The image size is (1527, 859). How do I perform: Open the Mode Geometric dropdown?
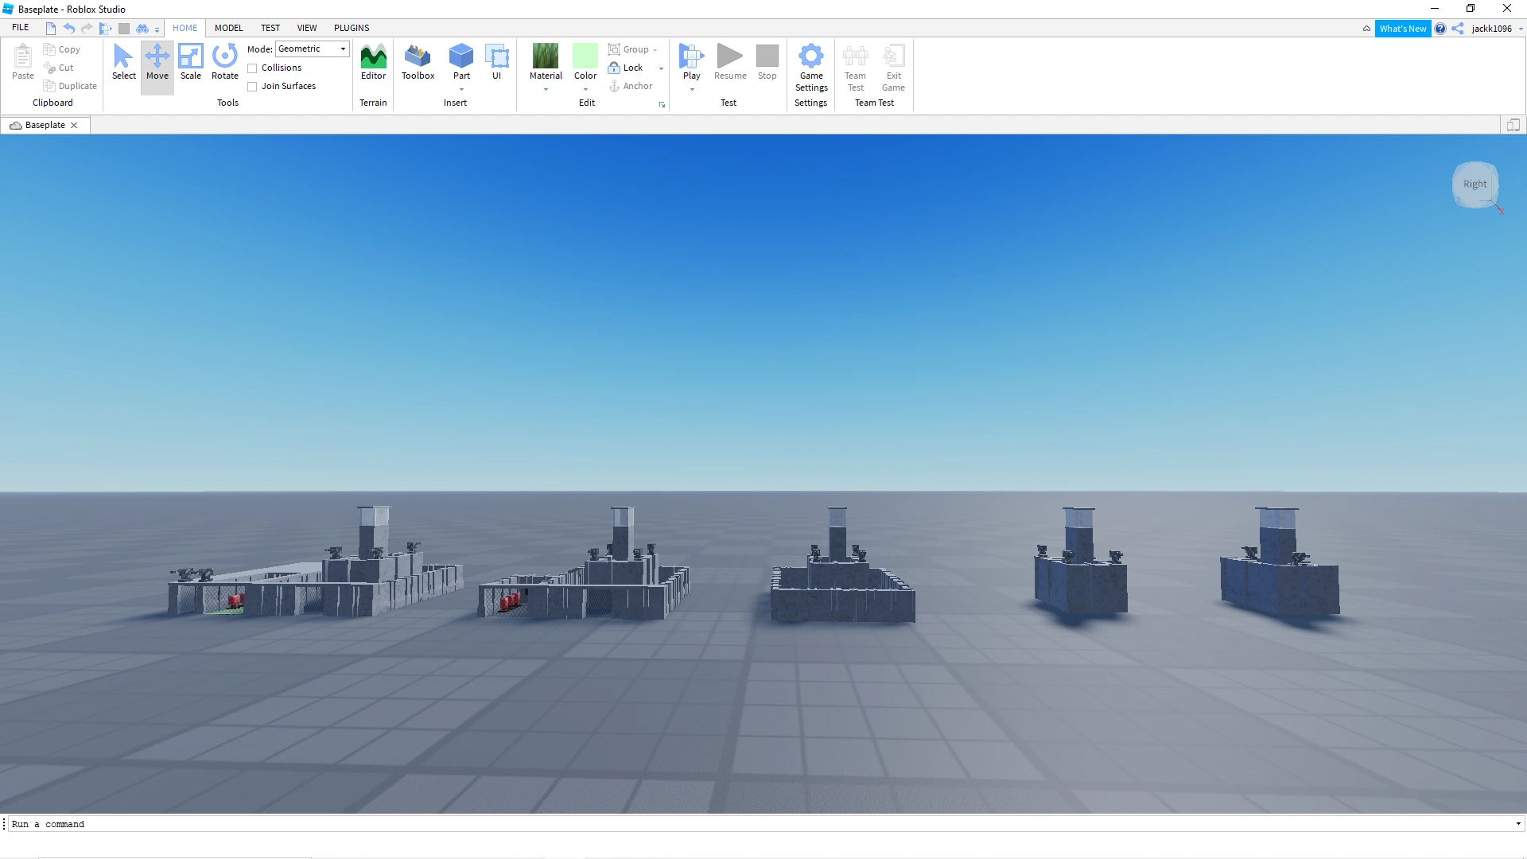point(312,49)
